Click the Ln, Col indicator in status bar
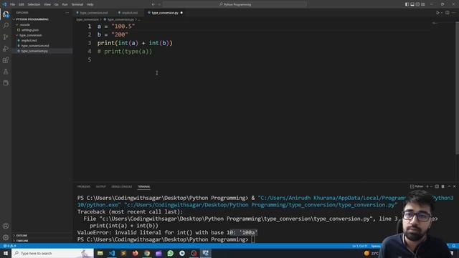The image size is (459, 258). click(360, 246)
